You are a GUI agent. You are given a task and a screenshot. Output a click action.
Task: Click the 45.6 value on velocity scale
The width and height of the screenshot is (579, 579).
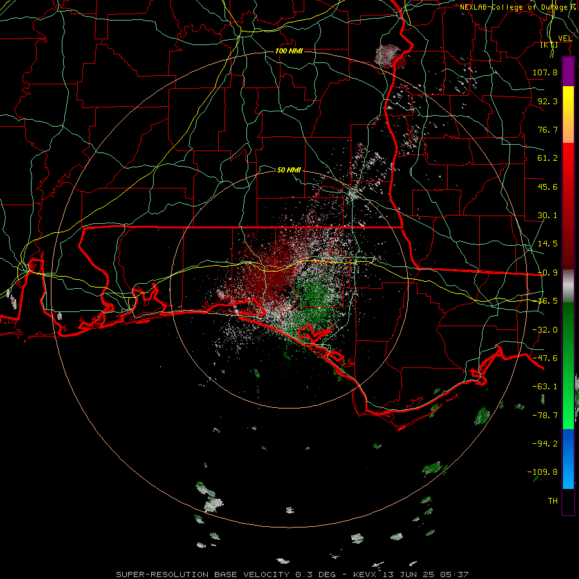click(547, 187)
